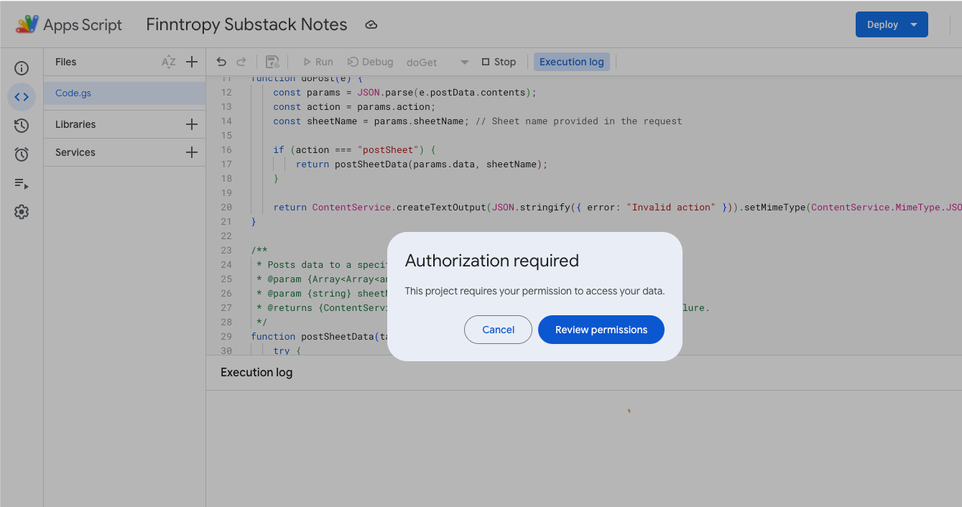962x507 pixels.
Task: Open the Triggers alarm clock icon
Action: (22, 154)
